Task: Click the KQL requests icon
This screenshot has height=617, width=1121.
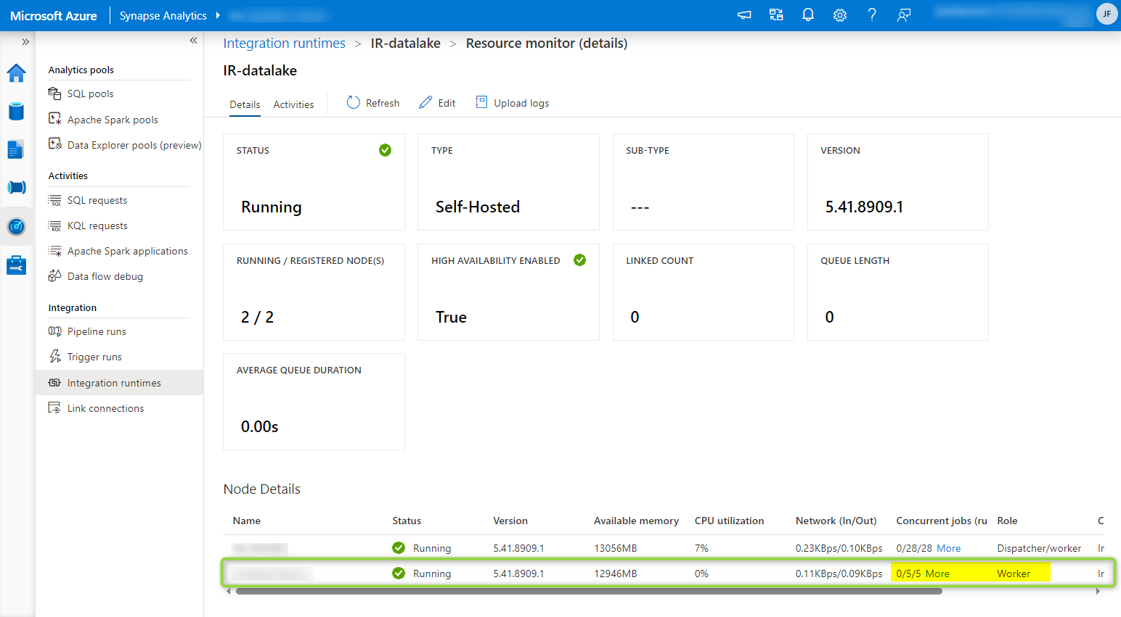Action: pyautogui.click(x=54, y=225)
